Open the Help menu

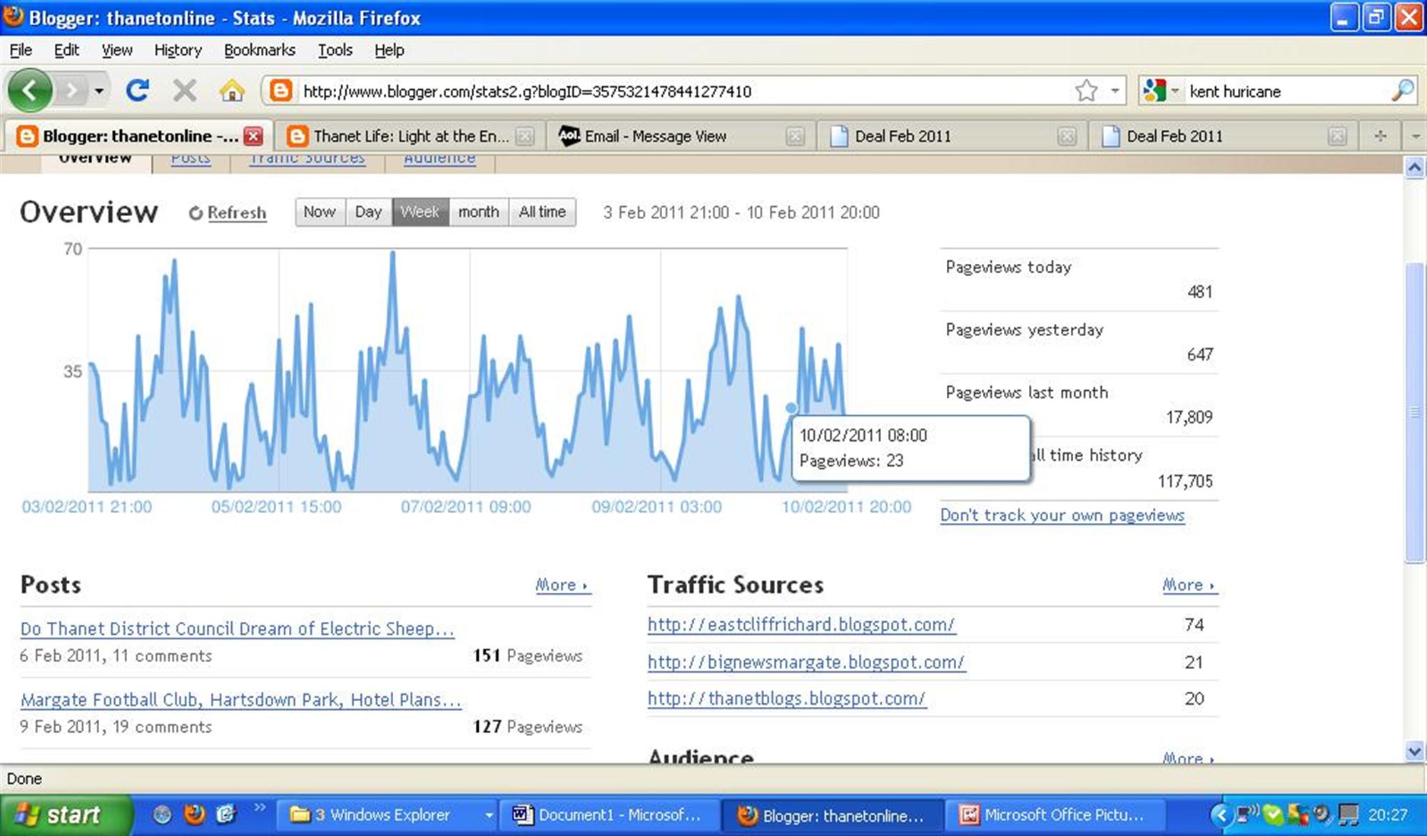point(390,50)
